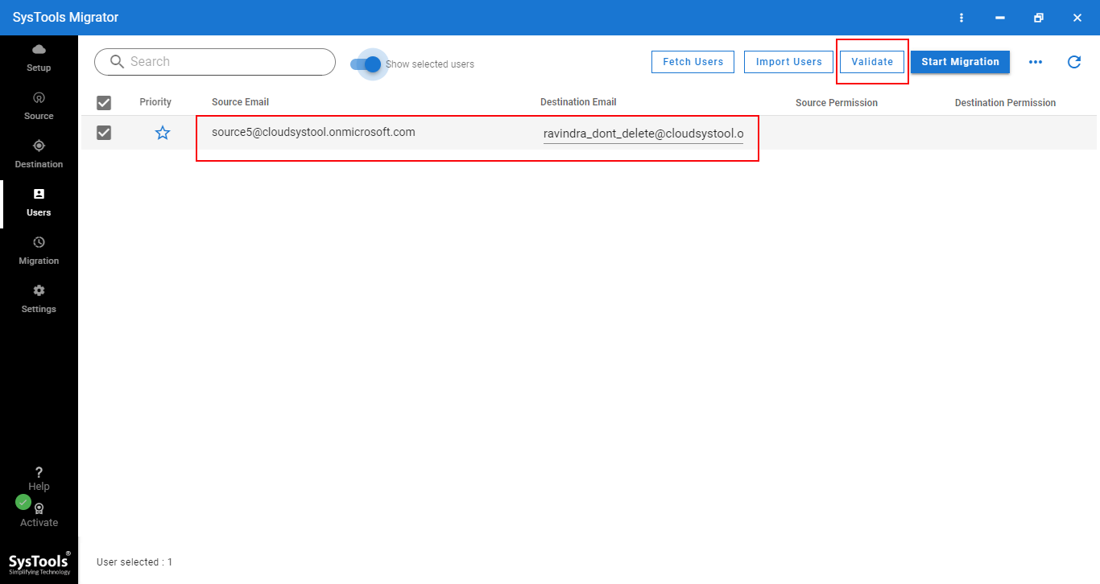Toggle Show selected users switch
Image resolution: width=1100 pixels, height=584 pixels.
(x=366, y=64)
